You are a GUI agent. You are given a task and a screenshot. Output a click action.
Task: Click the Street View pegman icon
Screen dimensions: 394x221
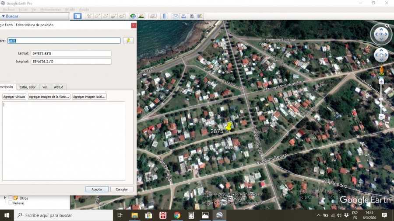[381, 70]
